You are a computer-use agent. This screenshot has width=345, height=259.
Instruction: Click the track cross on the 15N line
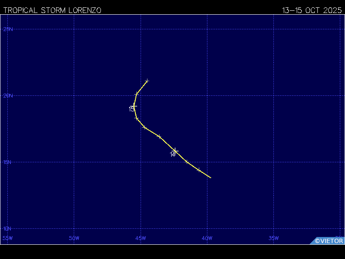(187, 162)
